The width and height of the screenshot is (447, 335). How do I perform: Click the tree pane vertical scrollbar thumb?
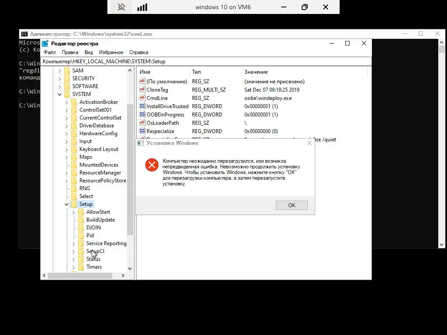tap(130, 170)
